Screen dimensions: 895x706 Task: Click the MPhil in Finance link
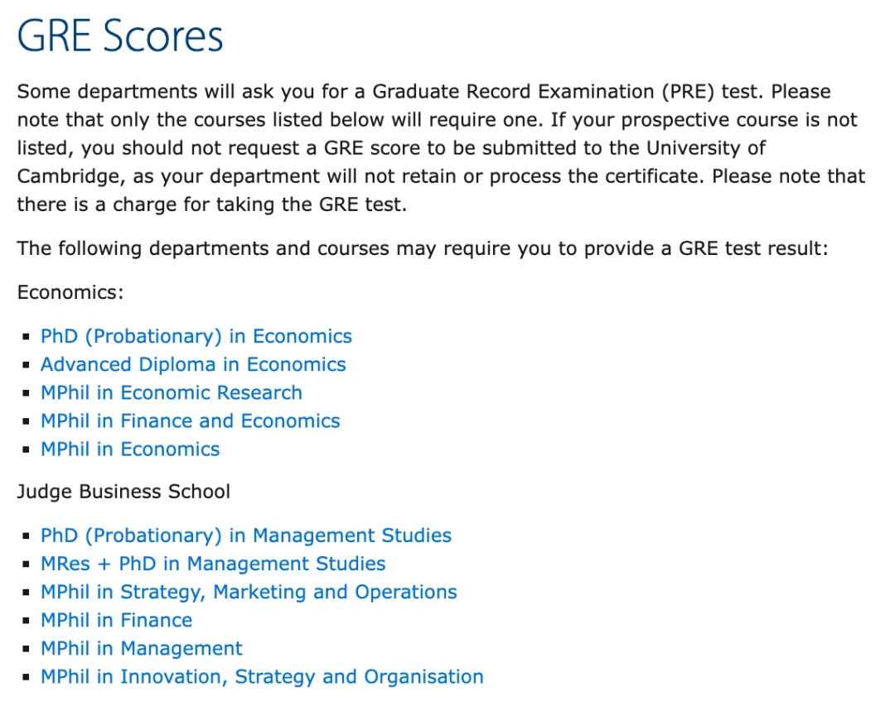click(x=116, y=620)
